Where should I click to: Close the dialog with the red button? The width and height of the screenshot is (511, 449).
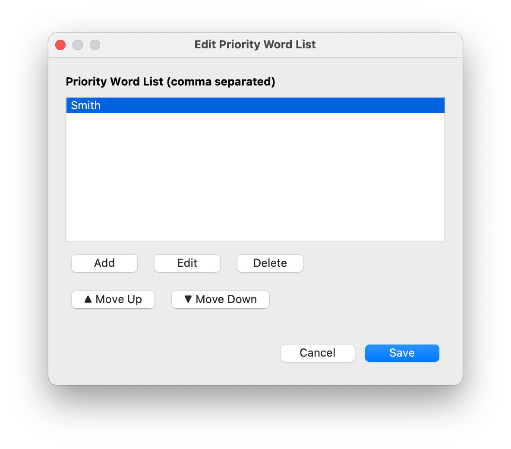60,44
